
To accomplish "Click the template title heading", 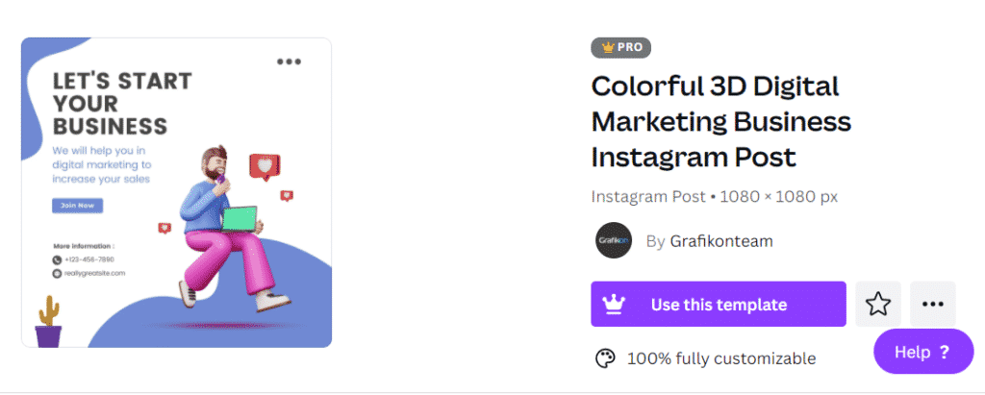I will click(x=720, y=121).
